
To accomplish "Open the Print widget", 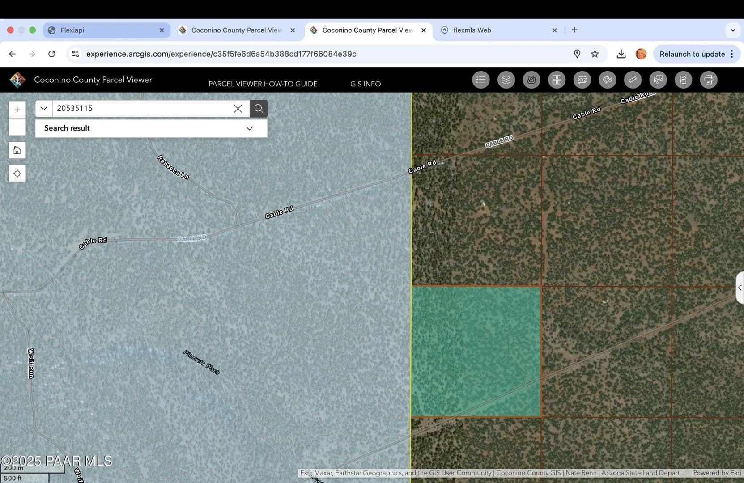I will pyautogui.click(x=708, y=80).
